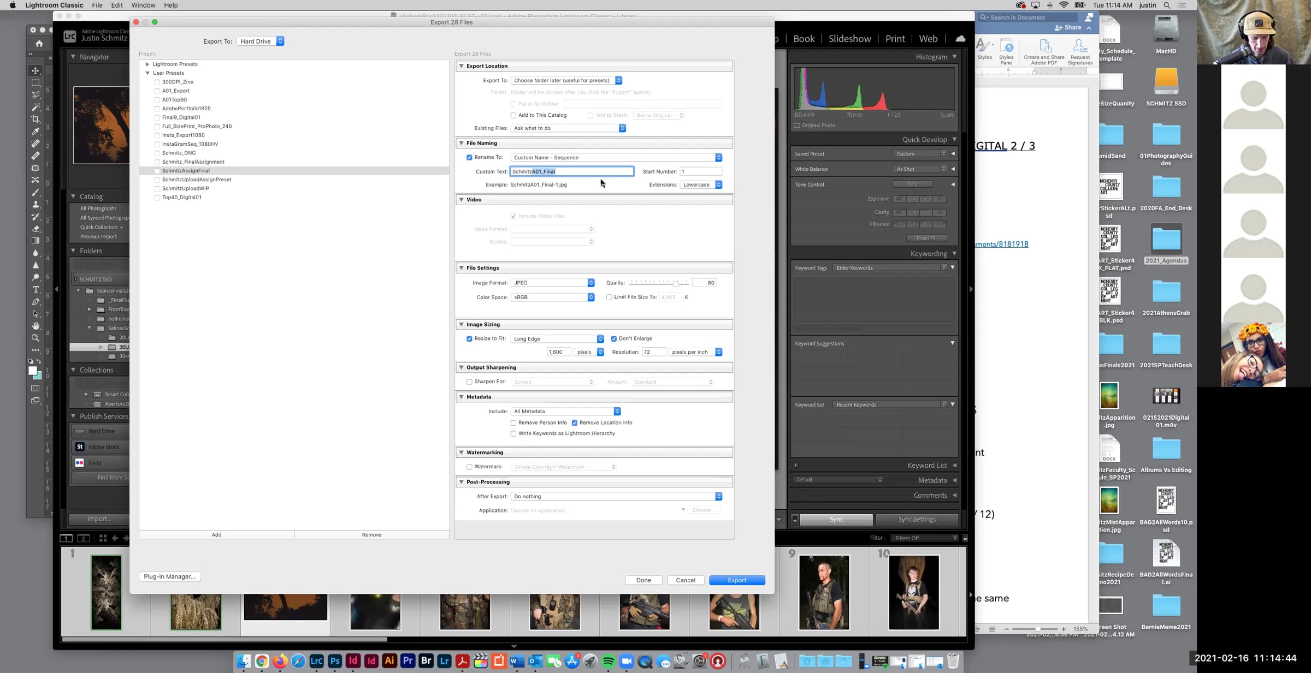Screen dimensions: 1311x673
Task: Collapse the File Naming section
Action: (x=462, y=143)
